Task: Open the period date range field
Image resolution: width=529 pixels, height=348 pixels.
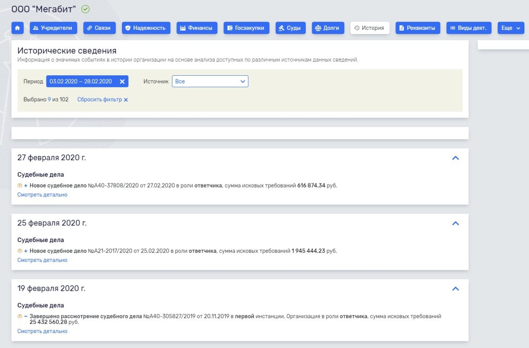Action: point(87,82)
